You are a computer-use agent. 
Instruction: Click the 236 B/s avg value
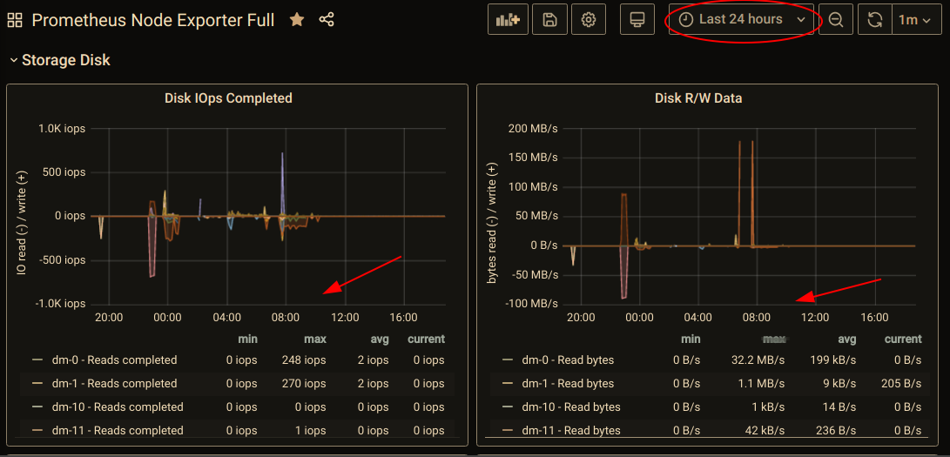[836, 430]
